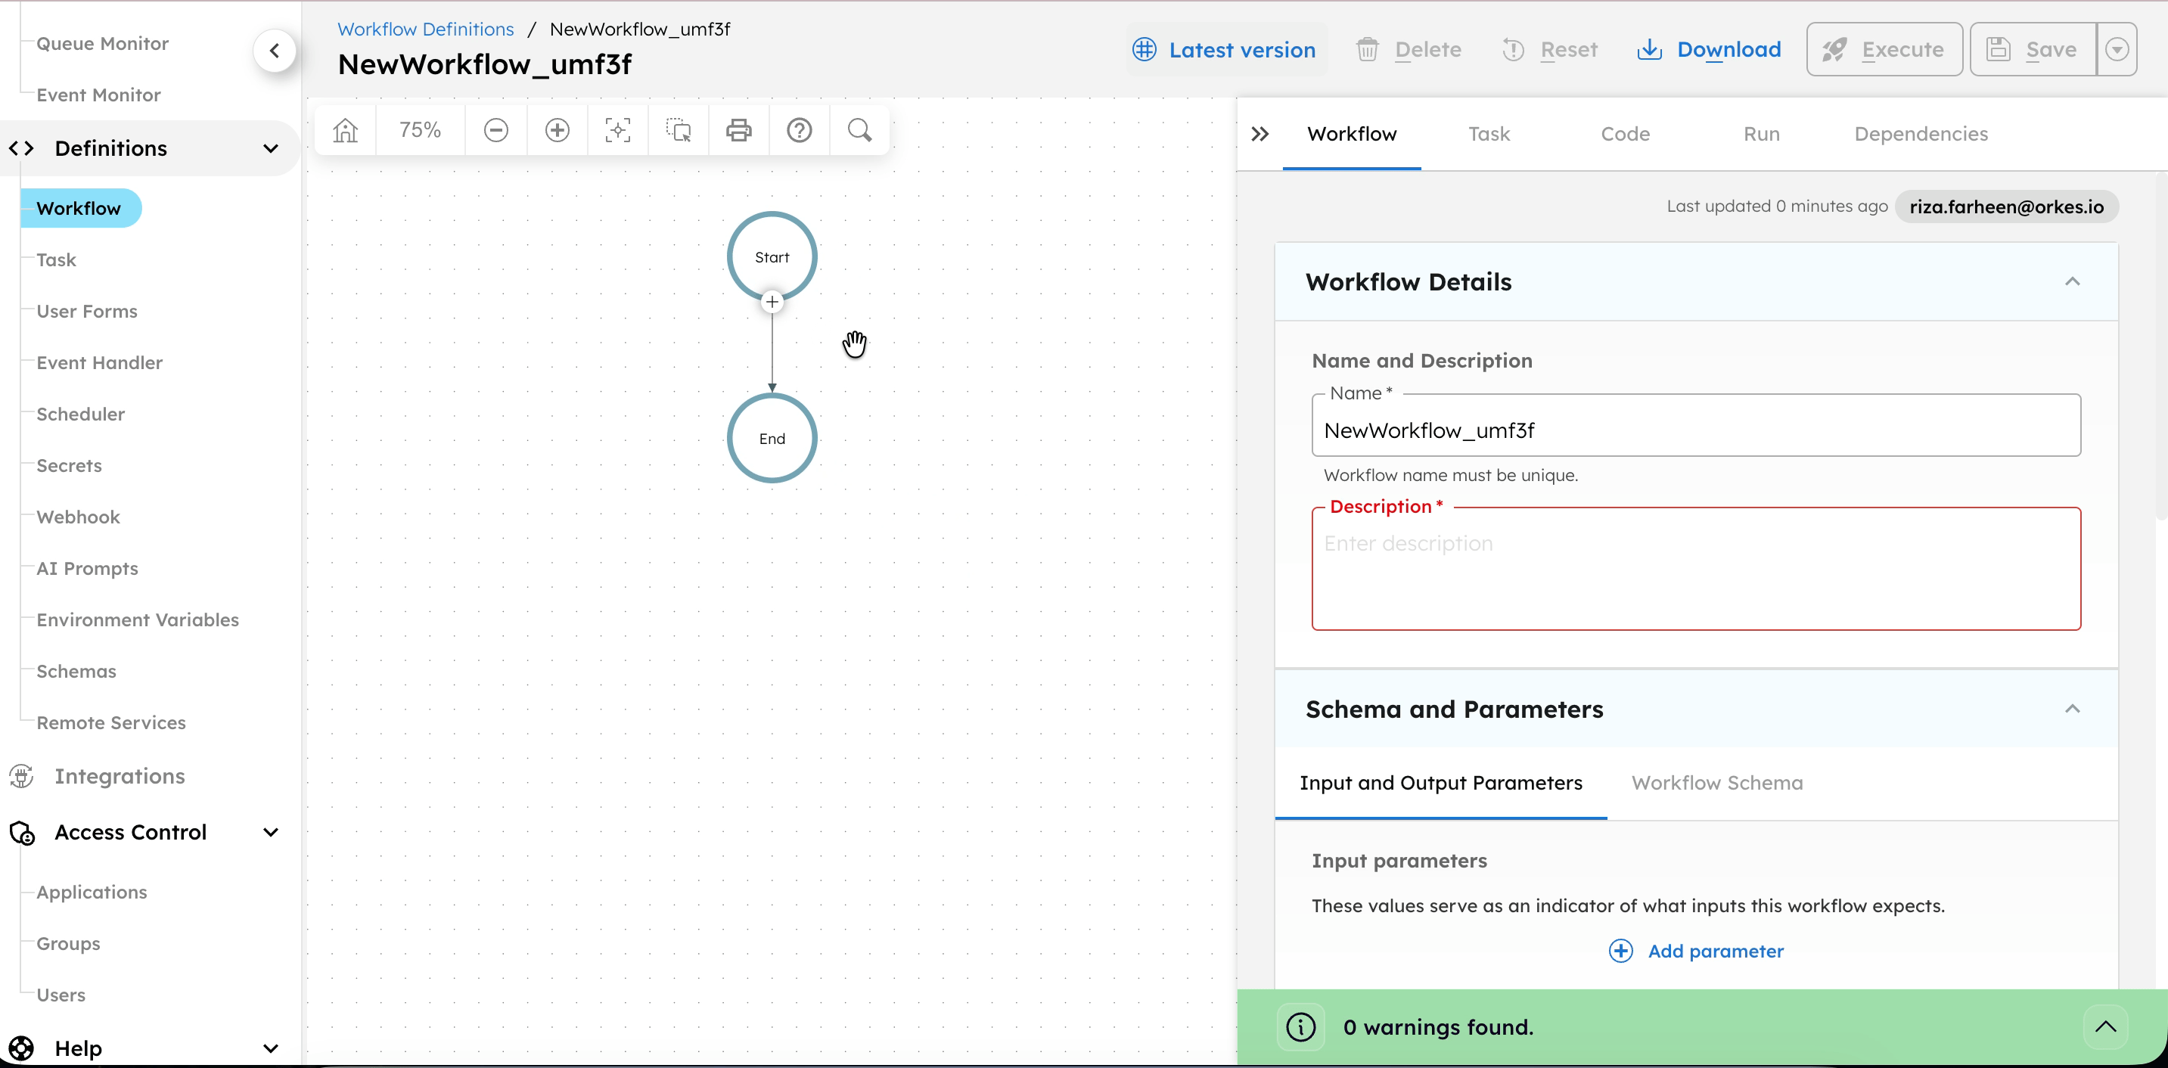Open the canvas help question-mark icon
The height and width of the screenshot is (1068, 2168).
[799, 130]
